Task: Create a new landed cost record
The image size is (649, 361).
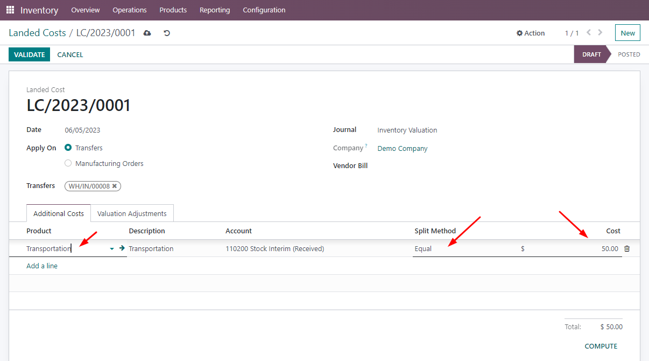Action: (627, 32)
